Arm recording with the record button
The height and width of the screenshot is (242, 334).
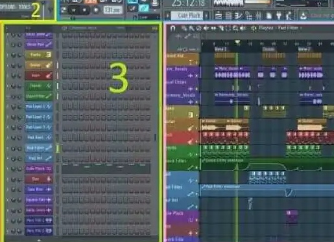pyautogui.click(x=96, y=10)
